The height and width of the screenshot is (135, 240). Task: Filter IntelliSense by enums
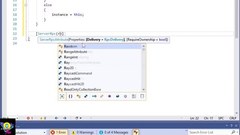(102, 96)
